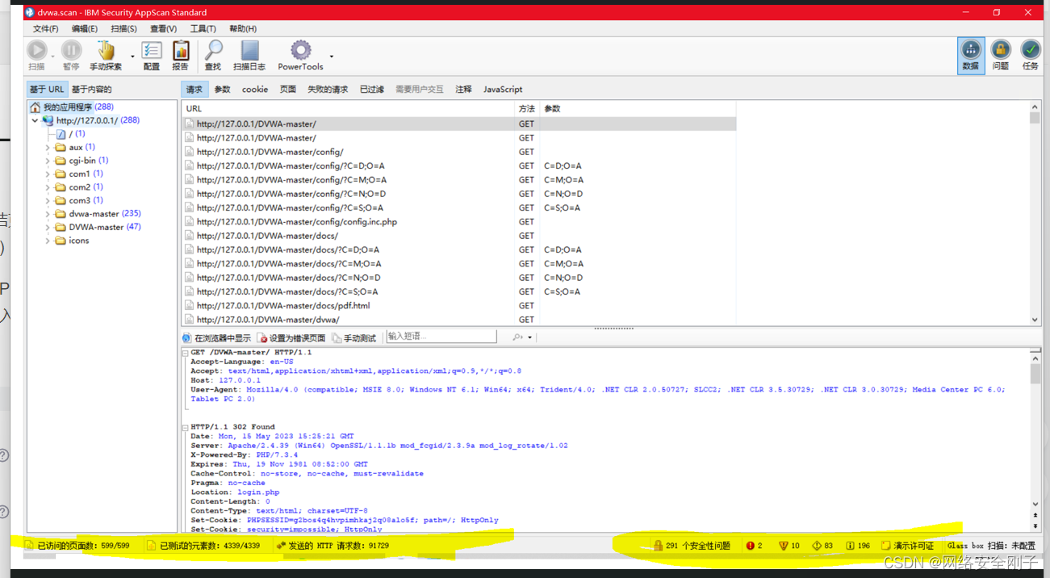Open the 手动探索 dropdown arrow
Image resolution: width=1050 pixels, height=578 pixels.
[x=132, y=56]
